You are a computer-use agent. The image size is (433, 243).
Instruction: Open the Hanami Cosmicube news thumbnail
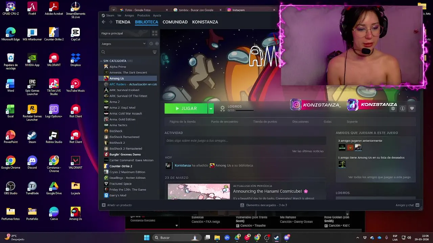pyautogui.click(x=199, y=192)
